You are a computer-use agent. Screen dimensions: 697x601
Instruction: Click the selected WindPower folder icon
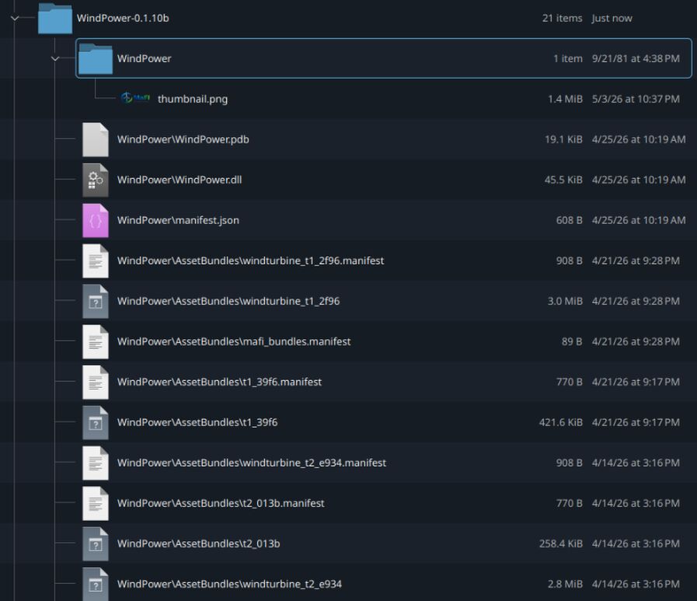pyautogui.click(x=95, y=58)
